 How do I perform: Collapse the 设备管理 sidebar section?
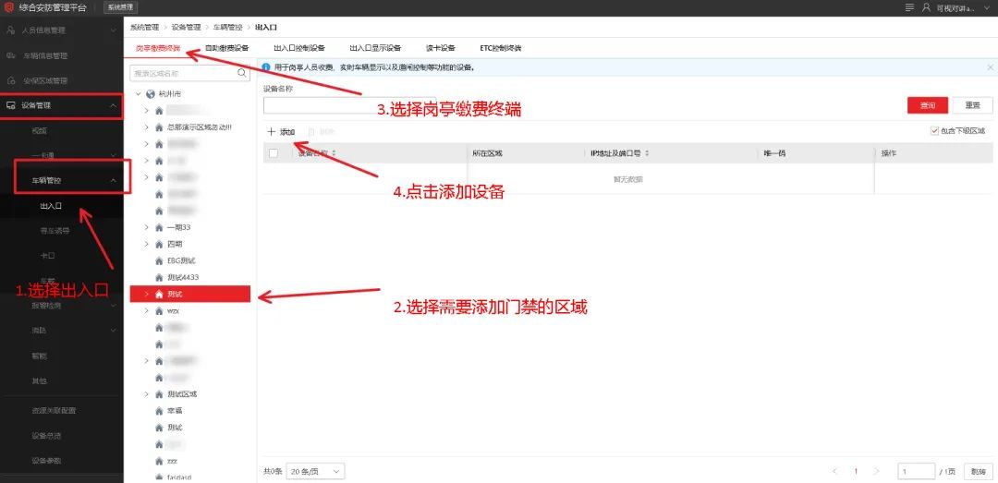(x=113, y=106)
